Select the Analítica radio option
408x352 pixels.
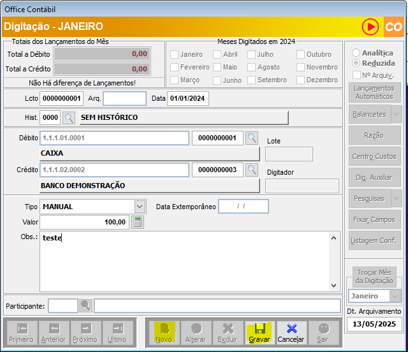tap(356, 52)
